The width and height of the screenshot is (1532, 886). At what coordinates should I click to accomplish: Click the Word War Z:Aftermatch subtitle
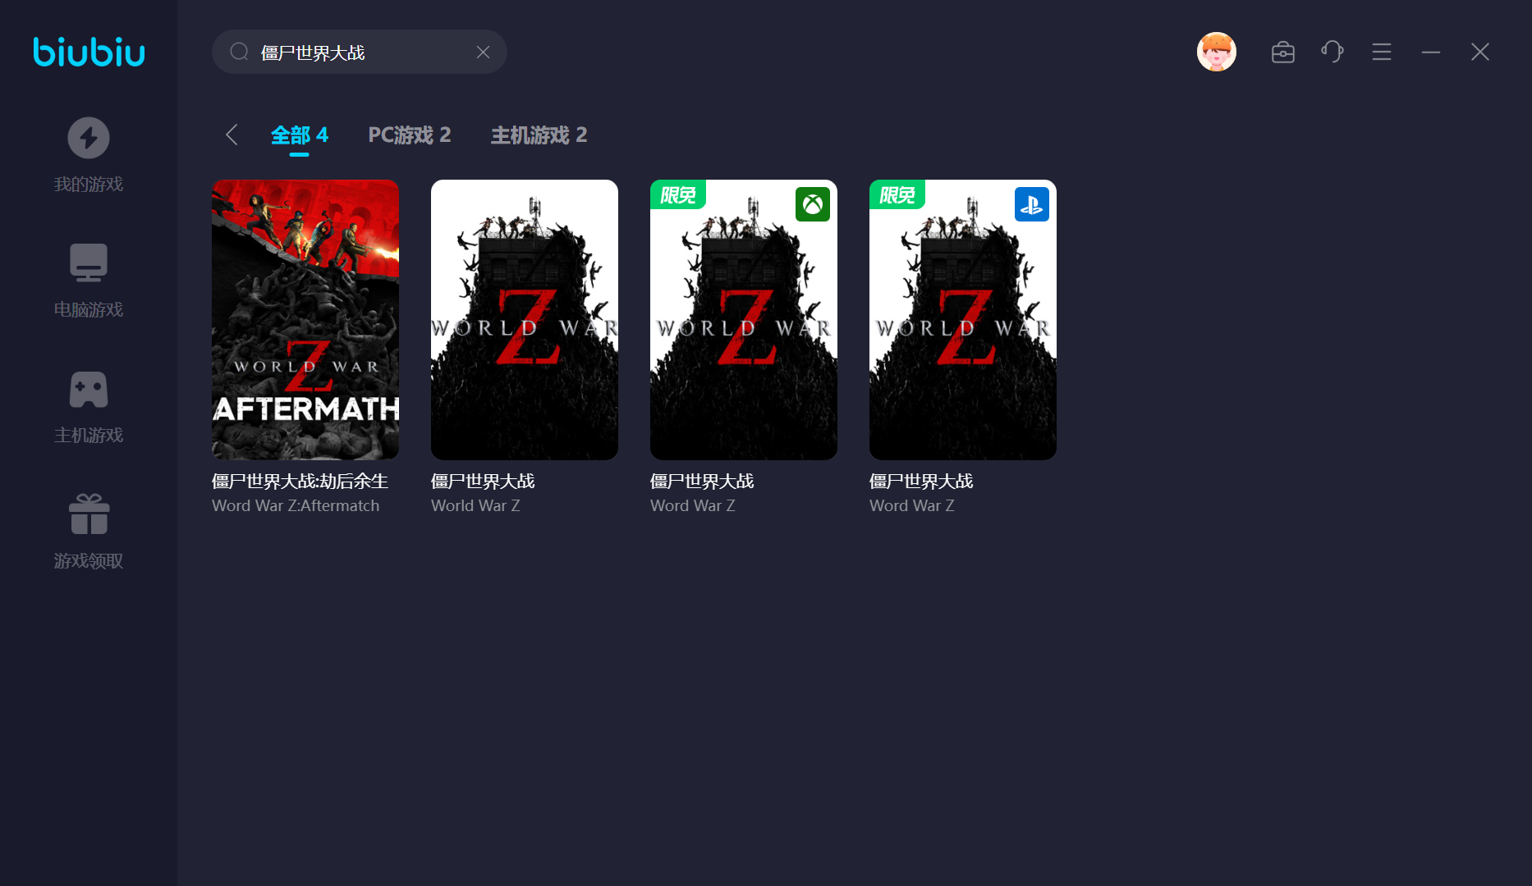[296, 506]
